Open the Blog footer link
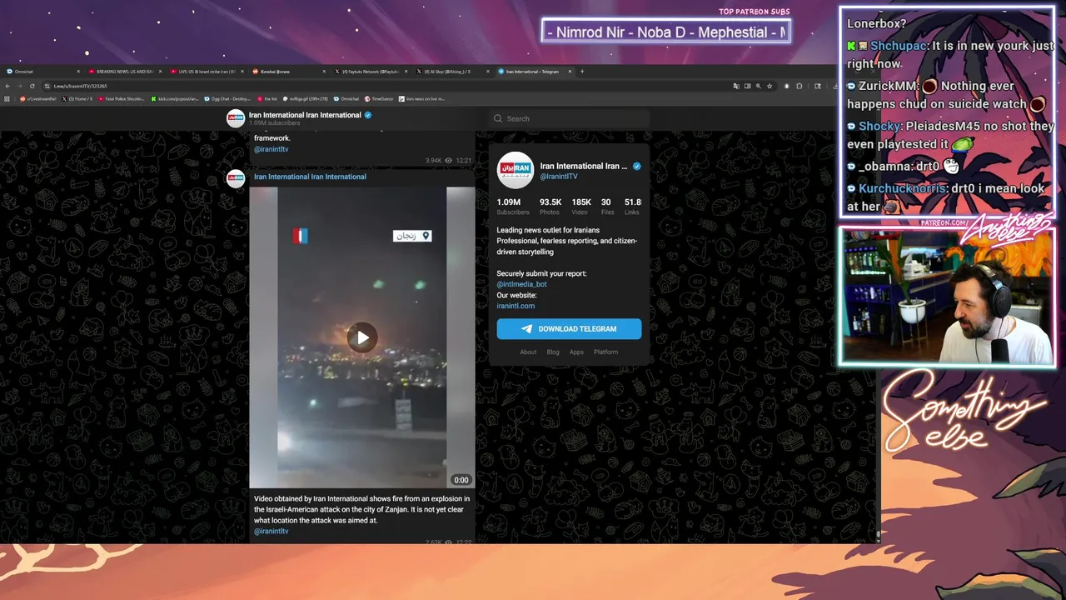Image resolution: width=1066 pixels, height=600 pixels. pos(553,352)
